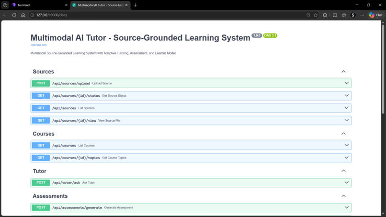
Task: Open browser settings and more menu
Action: pyautogui.click(x=362, y=15)
